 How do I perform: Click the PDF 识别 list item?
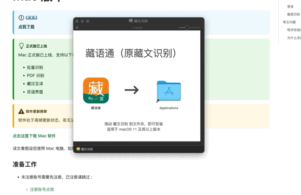tap(35, 75)
